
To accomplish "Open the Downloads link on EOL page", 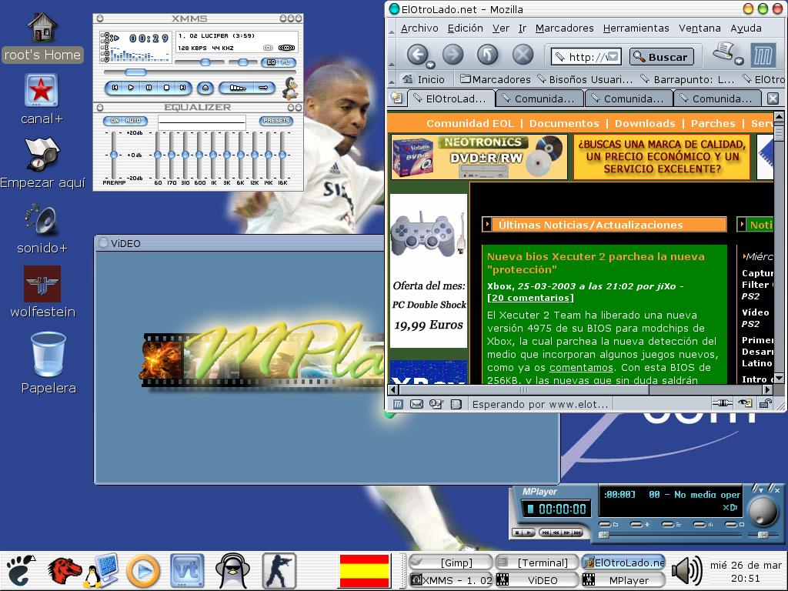I will pyautogui.click(x=645, y=123).
